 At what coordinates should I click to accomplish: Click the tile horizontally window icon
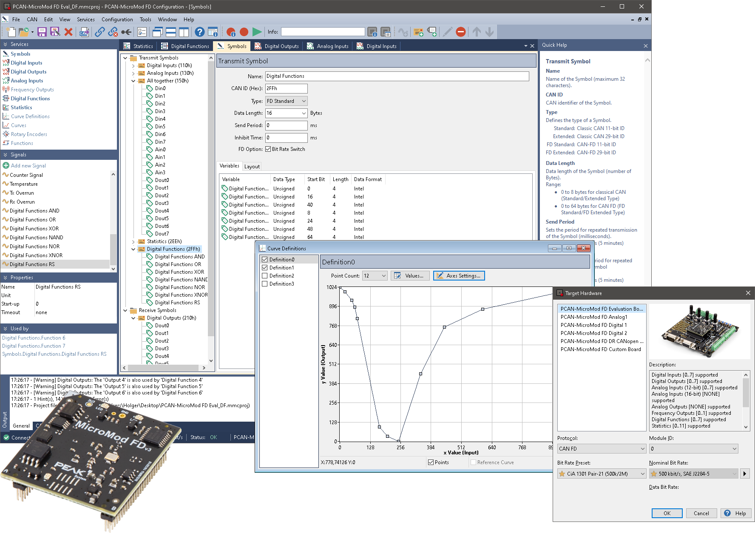[171, 32]
